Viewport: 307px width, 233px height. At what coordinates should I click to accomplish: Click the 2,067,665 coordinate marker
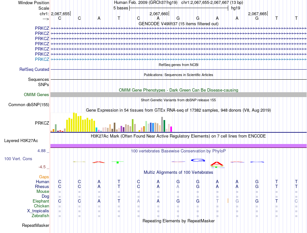tap(257, 14)
